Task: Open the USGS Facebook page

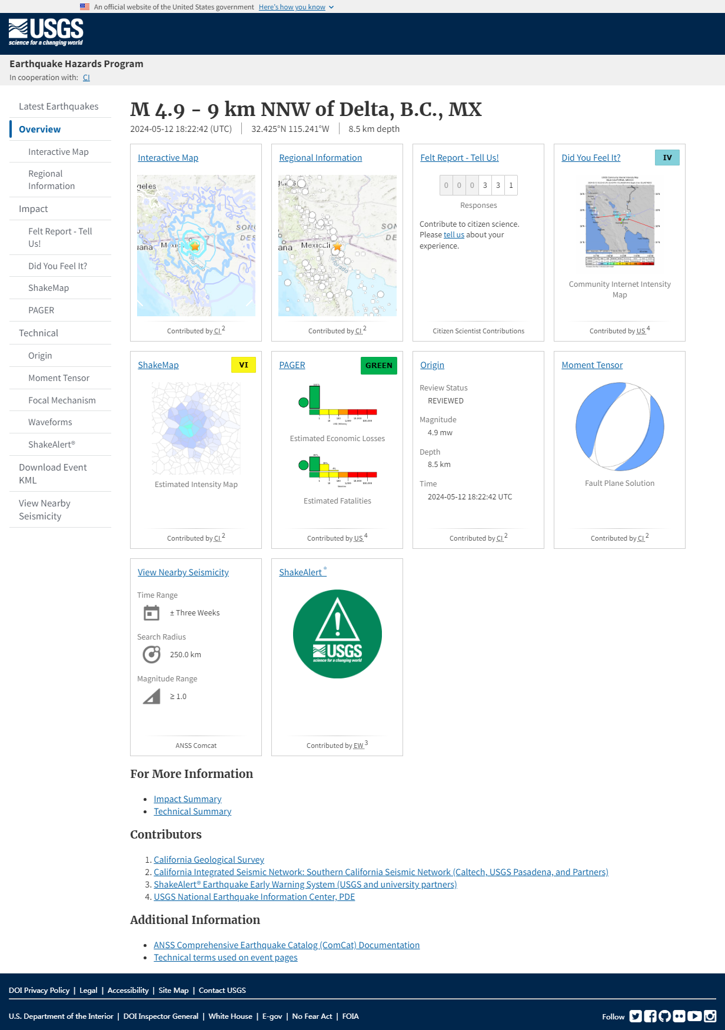Action: tap(650, 1016)
